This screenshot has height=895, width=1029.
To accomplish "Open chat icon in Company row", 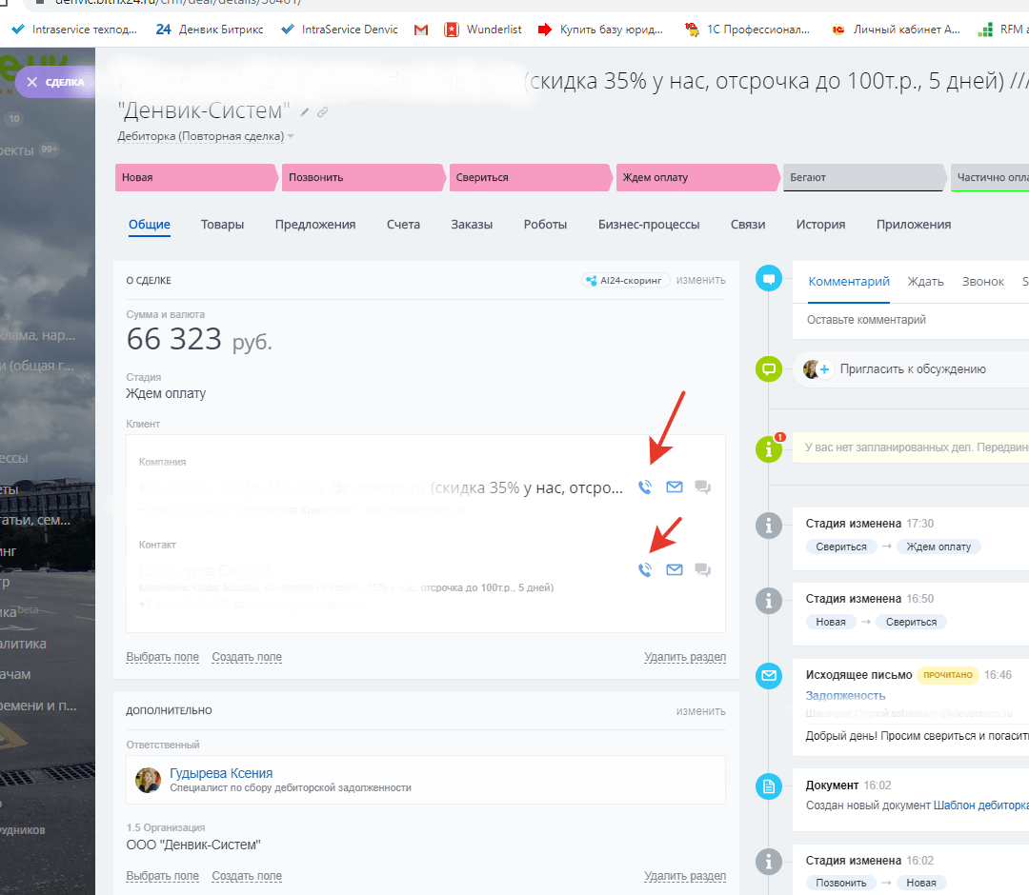I will click(703, 487).
